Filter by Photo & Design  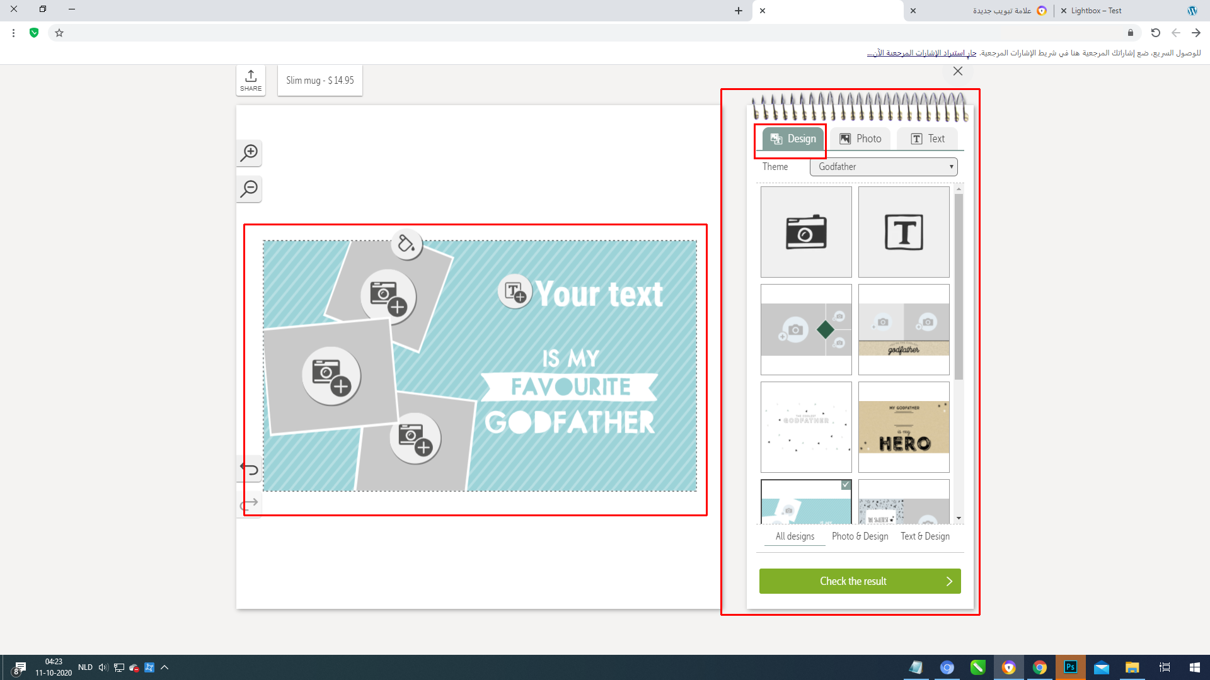[x=860, y=536]
